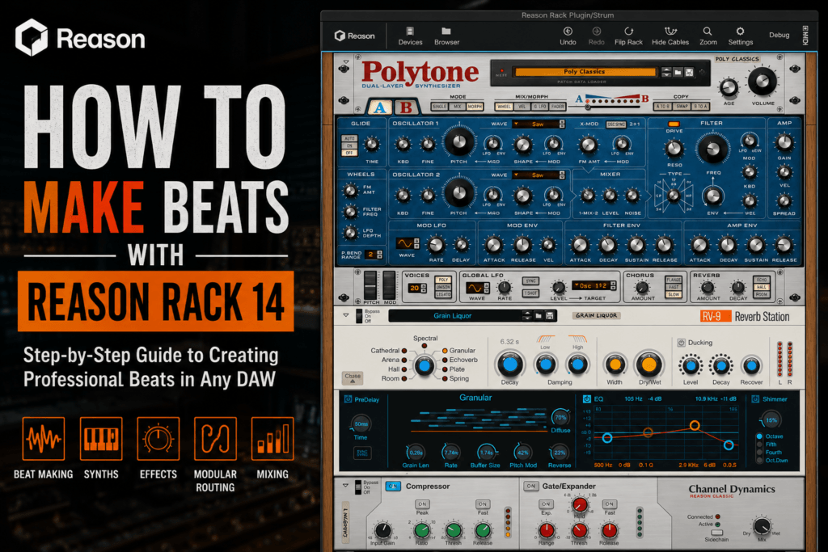Click the Reverb Hall button
The image size is (828, 552).
(x=762, y=287)
